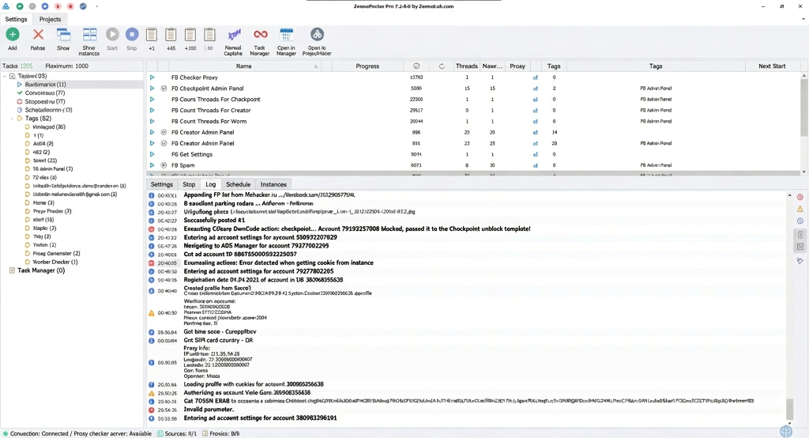
Task: Toggle proxy switch for FB Checker Proxy row
Action: [535, 77]
